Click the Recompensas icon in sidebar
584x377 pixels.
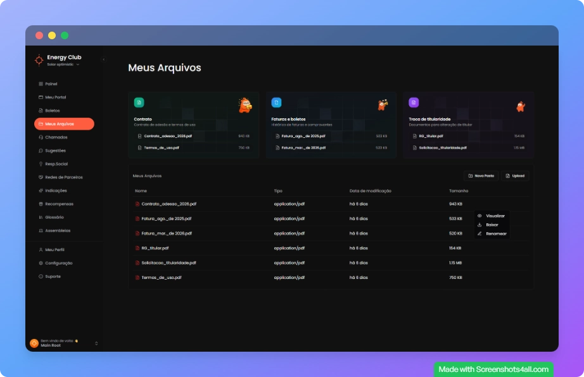41,204
